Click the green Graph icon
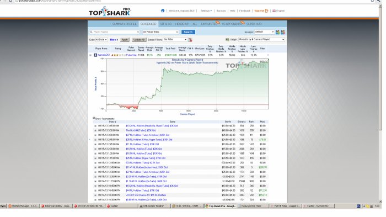 point(227,39)
